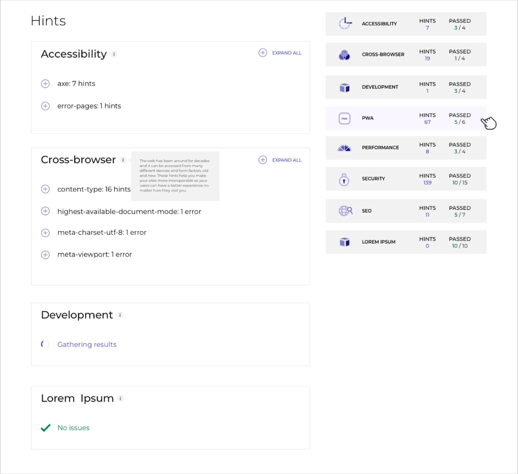Click the Performance gauge icon
The height and width of the screenshot is (474, 518).
click(344, 148)
